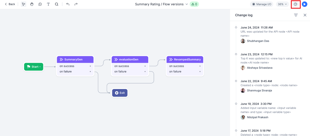The height and width of the screenshot is (136, 310).
Task: Redo the last action
Action: pyautogui.click(x=76, y=4)
